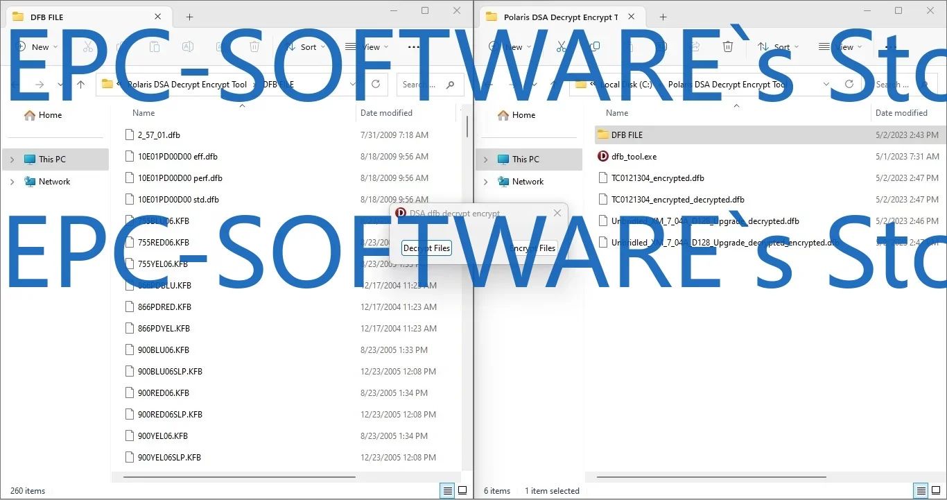
Task: Switch DFB FILE window to large icons view
Action: click(x=462, y=490)
